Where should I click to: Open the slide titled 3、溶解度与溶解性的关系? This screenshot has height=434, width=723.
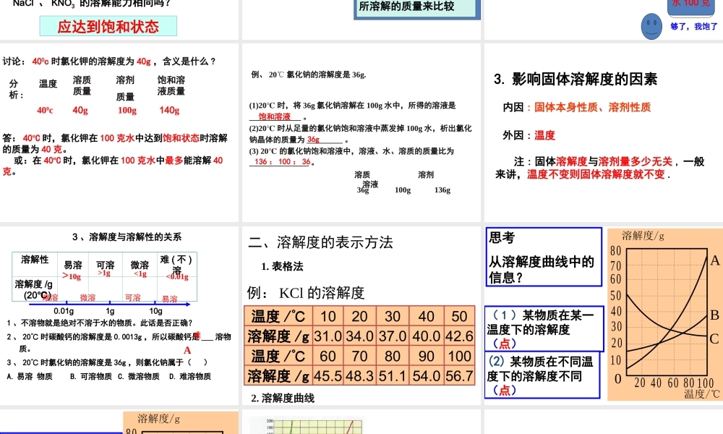[x=119, y=315]
